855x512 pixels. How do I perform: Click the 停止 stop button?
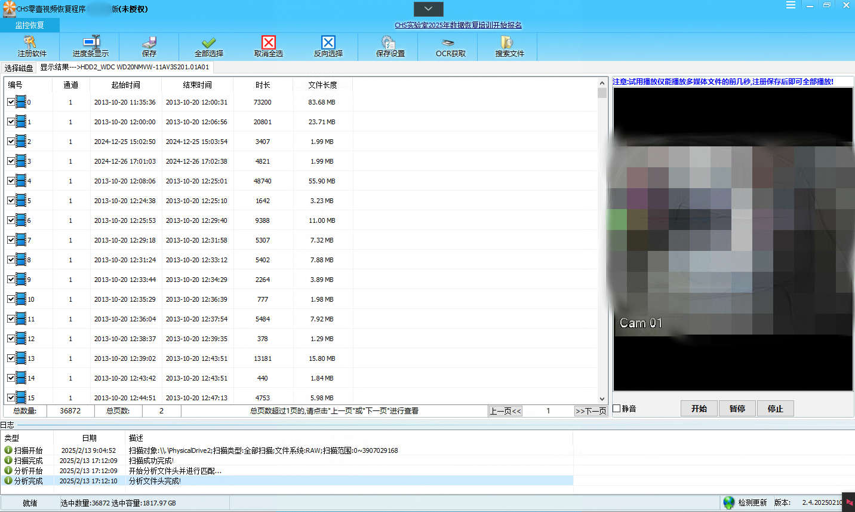[776, 409]
